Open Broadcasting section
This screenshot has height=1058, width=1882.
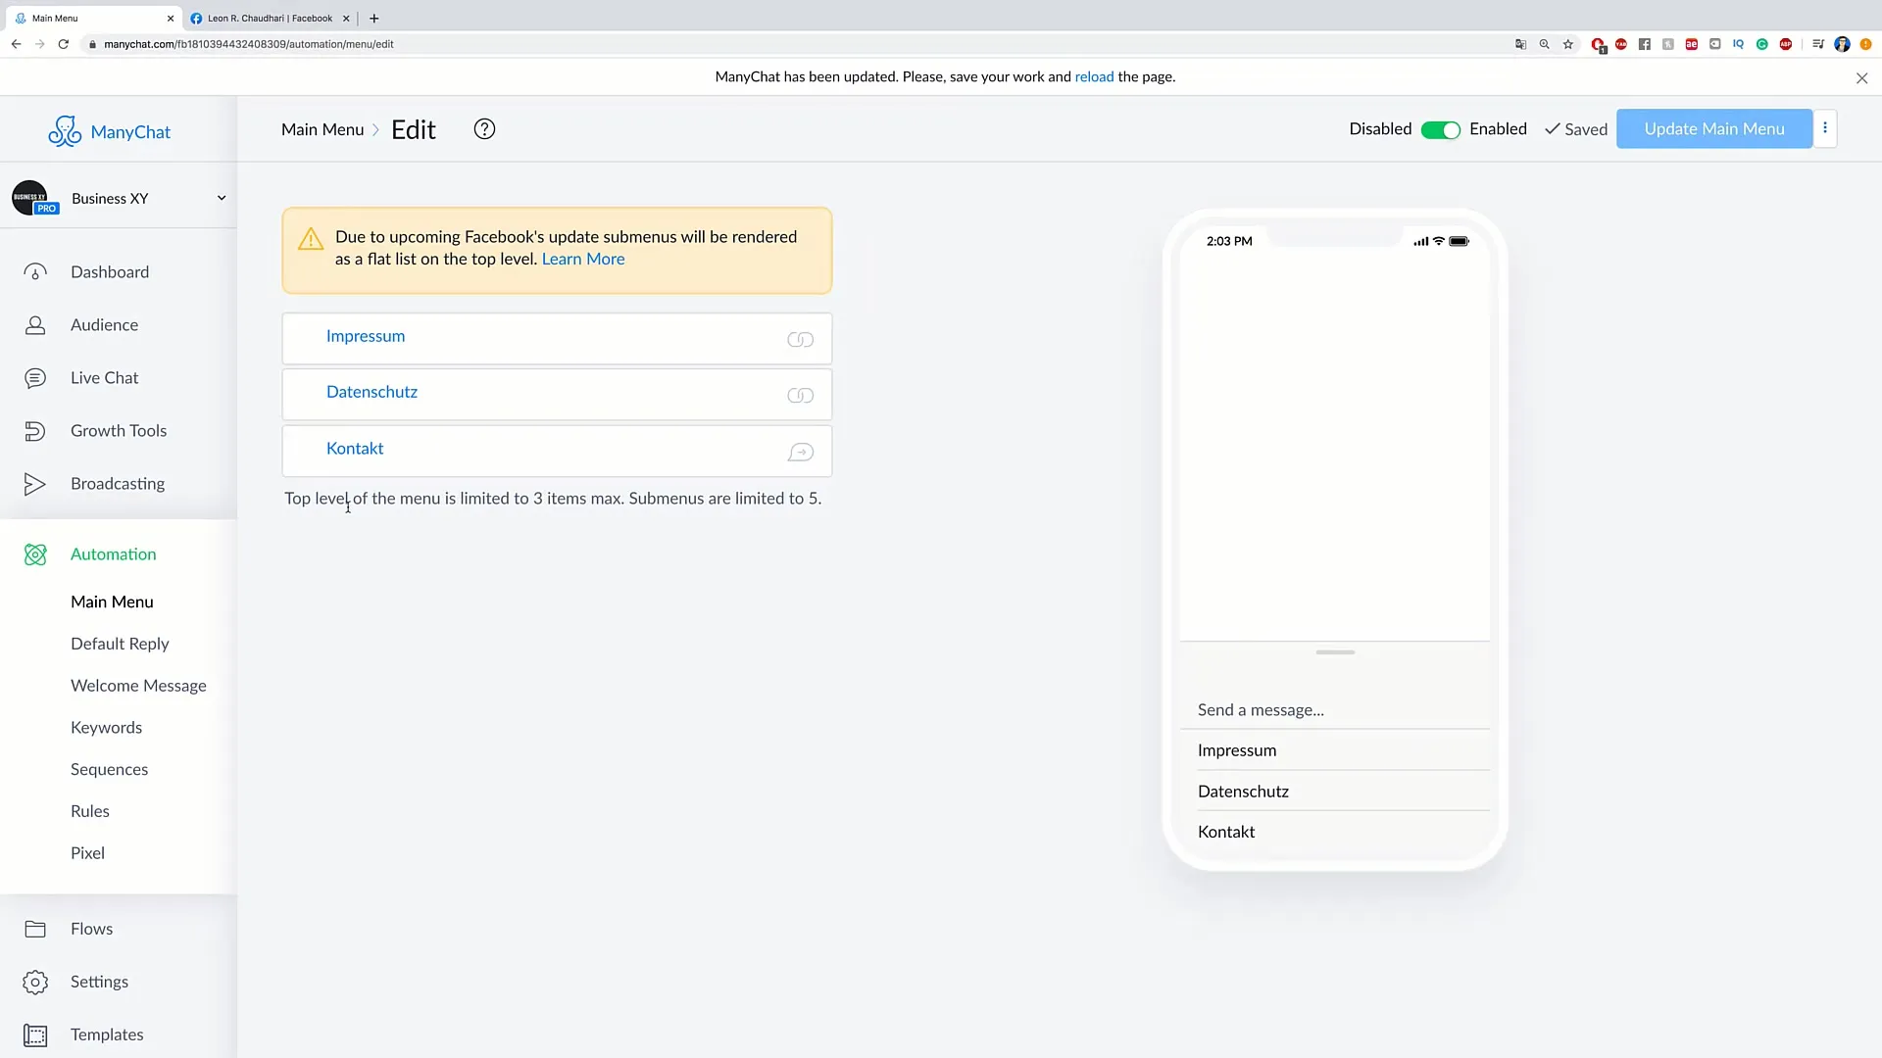click(x=118, y=483)
